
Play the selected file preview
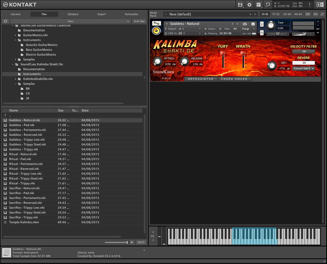[132, 242]
